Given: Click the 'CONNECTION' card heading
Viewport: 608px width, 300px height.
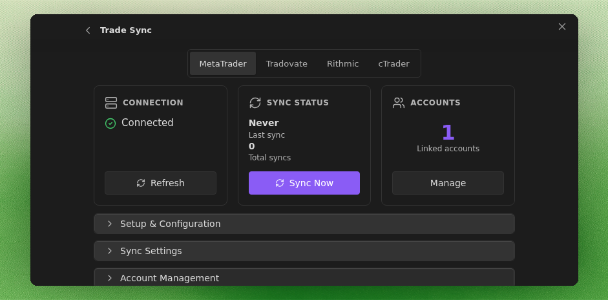Looking at the screenshot, I should pyautogui.click(x=152, y=103).
